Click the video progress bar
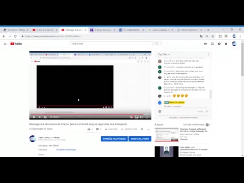The width and height of the screenshot is (244, 183). click(90, 114)
